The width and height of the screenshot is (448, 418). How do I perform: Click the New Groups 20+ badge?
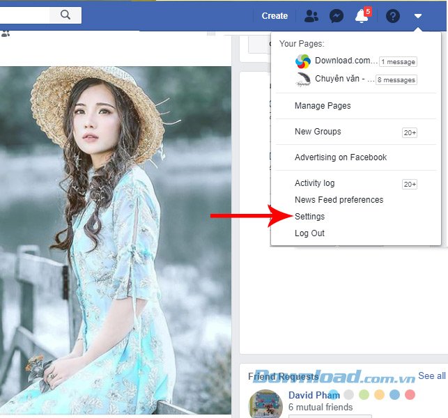click(410, 132)
